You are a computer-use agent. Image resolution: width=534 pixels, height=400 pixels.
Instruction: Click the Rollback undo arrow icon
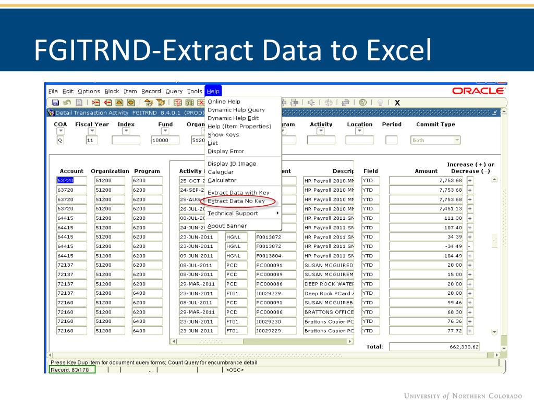click(67, 103)
